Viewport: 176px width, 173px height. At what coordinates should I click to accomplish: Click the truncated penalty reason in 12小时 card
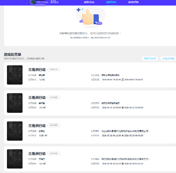[126, 159]
